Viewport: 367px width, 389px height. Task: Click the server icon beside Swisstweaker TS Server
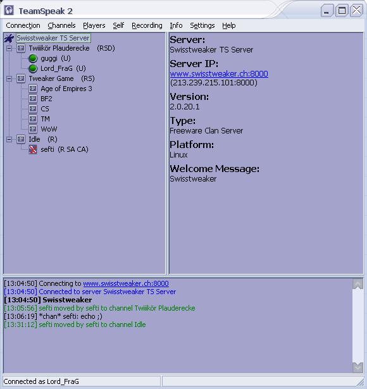9,39
